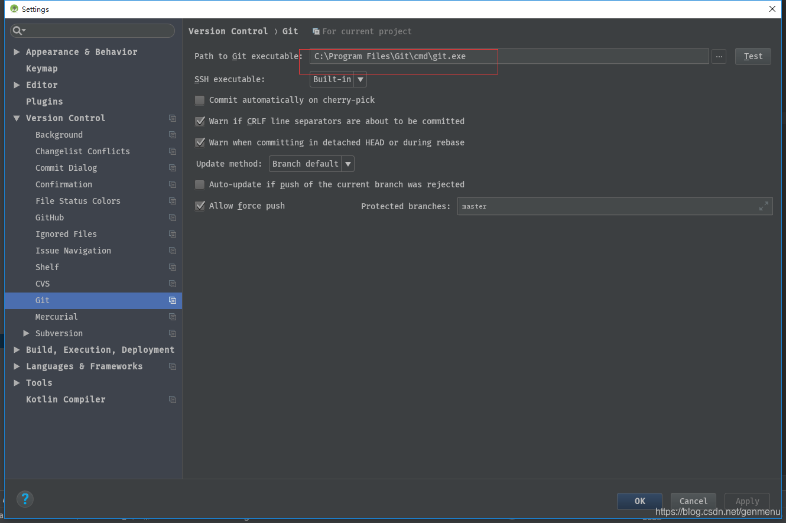Click the project icon beside Confirmation
The height and width of the screenshot is (523, 786).
(x=173, y=184)
